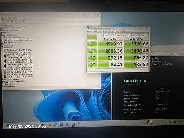Image resolution: width=184 pixels, height=138 pixels.
Task: Open File Explorer from the taskbar
Action: (x=50, y=125)
